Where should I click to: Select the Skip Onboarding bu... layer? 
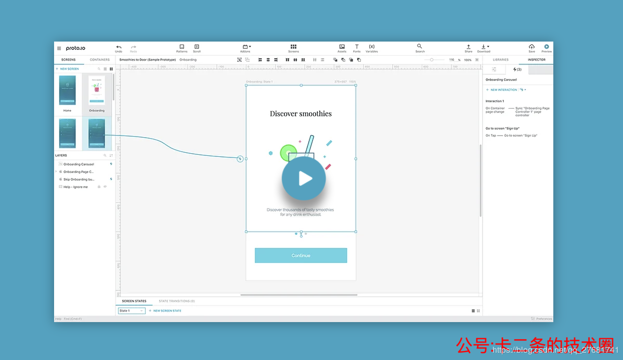tap(85, 179)
